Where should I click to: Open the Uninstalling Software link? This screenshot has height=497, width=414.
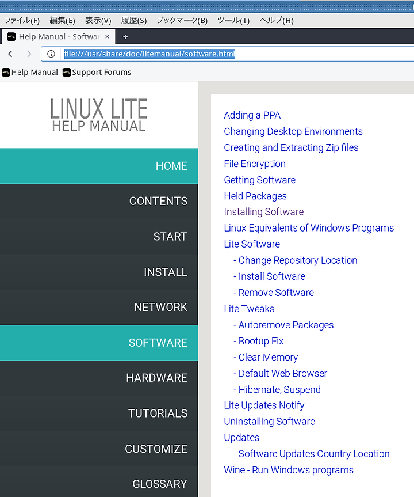click(x=270, y=422)
